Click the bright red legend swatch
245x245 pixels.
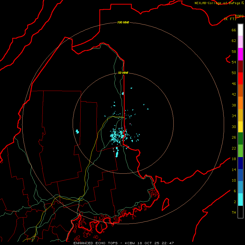point(240,78)
